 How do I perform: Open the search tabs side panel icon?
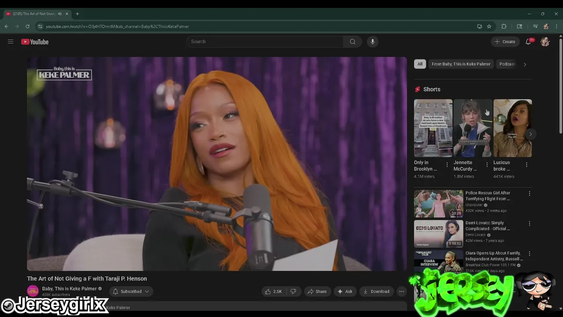coord(519,26)
